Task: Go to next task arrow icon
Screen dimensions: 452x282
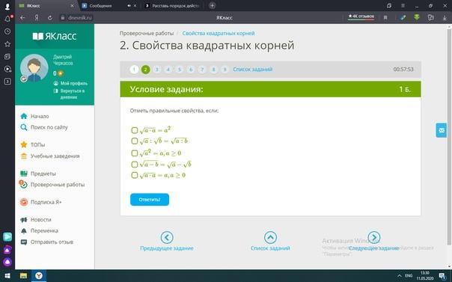Action: tap(374, 238)
